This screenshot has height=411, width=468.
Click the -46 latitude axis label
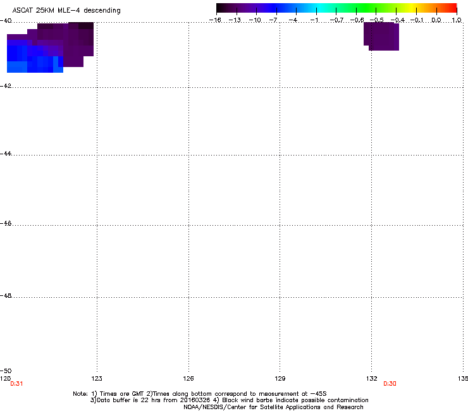(x=6, y=223)
